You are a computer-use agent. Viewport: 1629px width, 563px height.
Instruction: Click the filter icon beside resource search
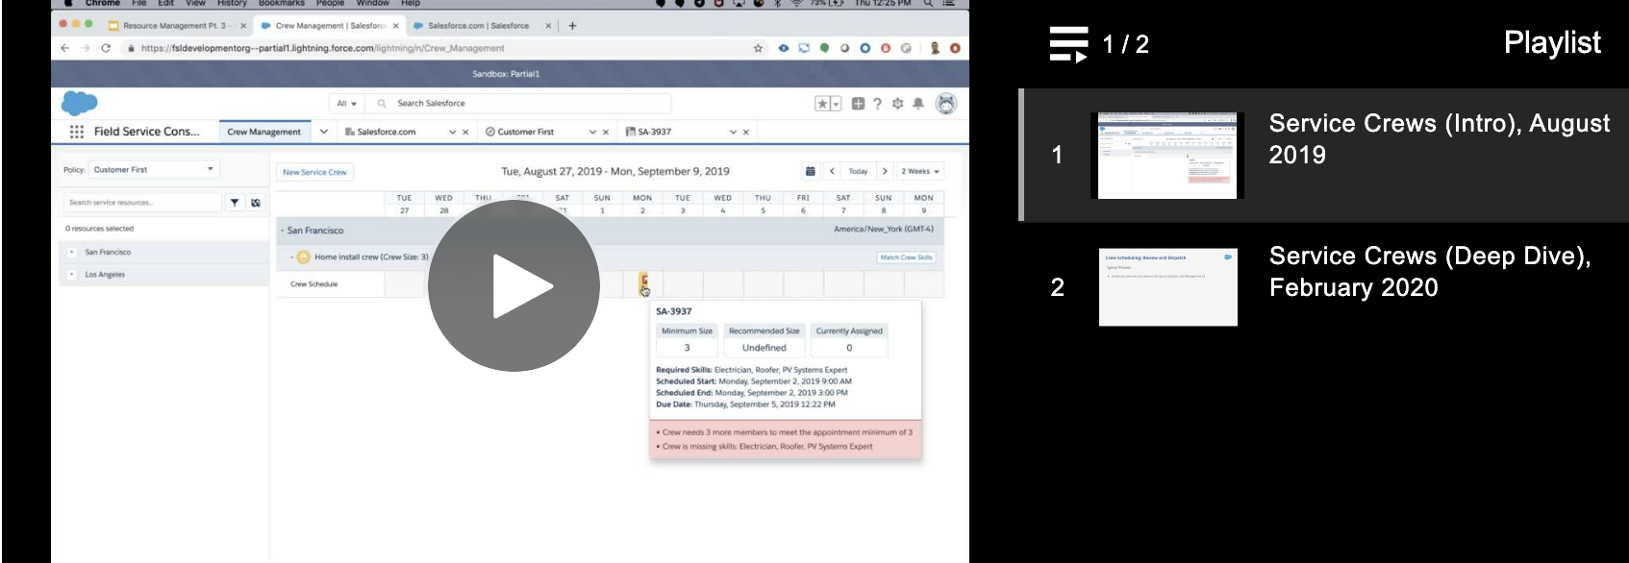(235, 203)
